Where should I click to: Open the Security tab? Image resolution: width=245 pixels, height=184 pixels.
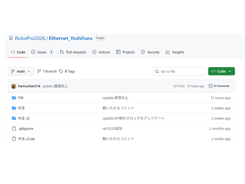[150, 52]
